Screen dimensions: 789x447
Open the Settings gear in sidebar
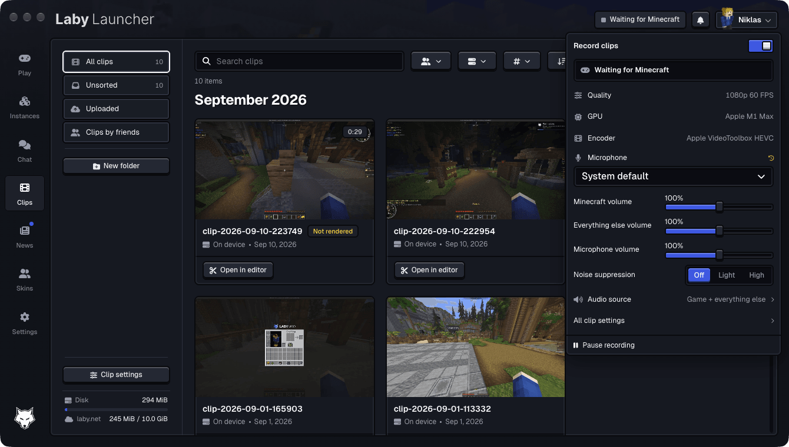click(x=25, y=323)
